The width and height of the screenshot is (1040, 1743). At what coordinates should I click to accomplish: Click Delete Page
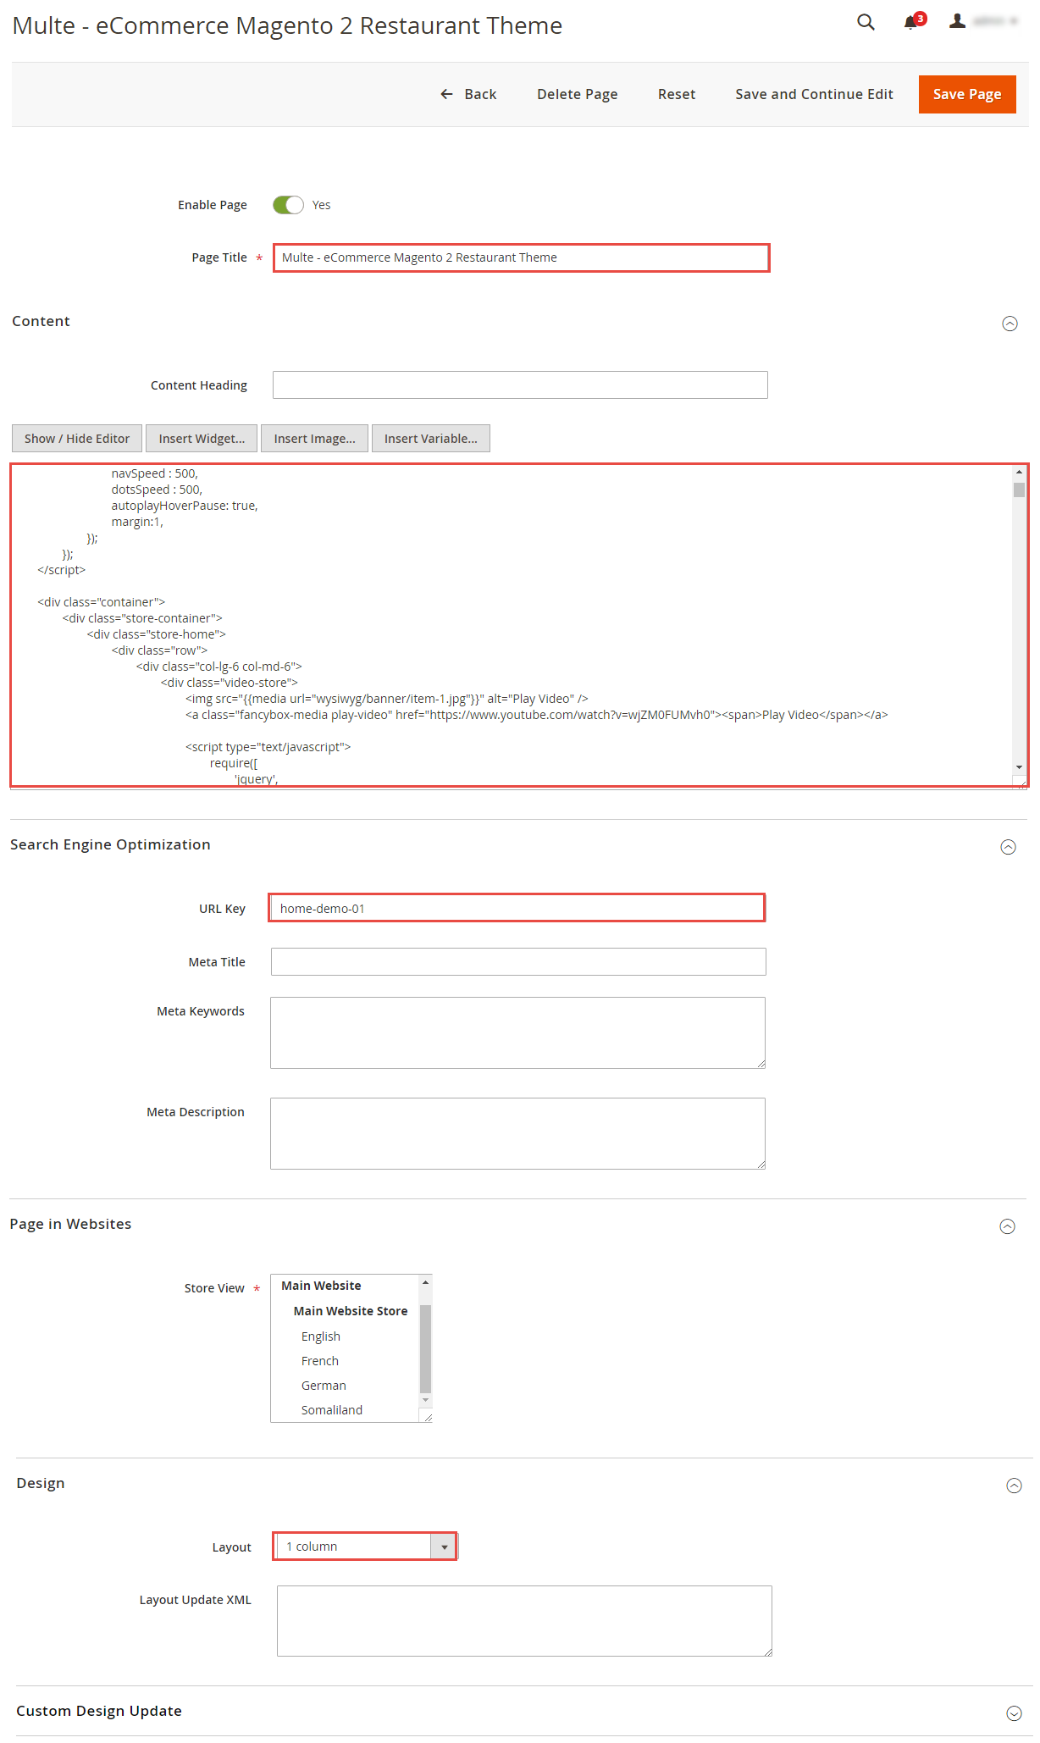point(577,94)
